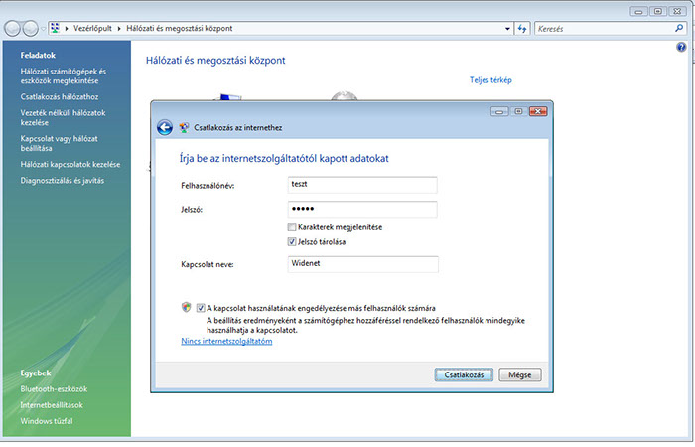The height and width of the screenshot is (447, 695).
Task: Click the Kapcsolat neve field containing Widenet
Action: tap(363, 264)
